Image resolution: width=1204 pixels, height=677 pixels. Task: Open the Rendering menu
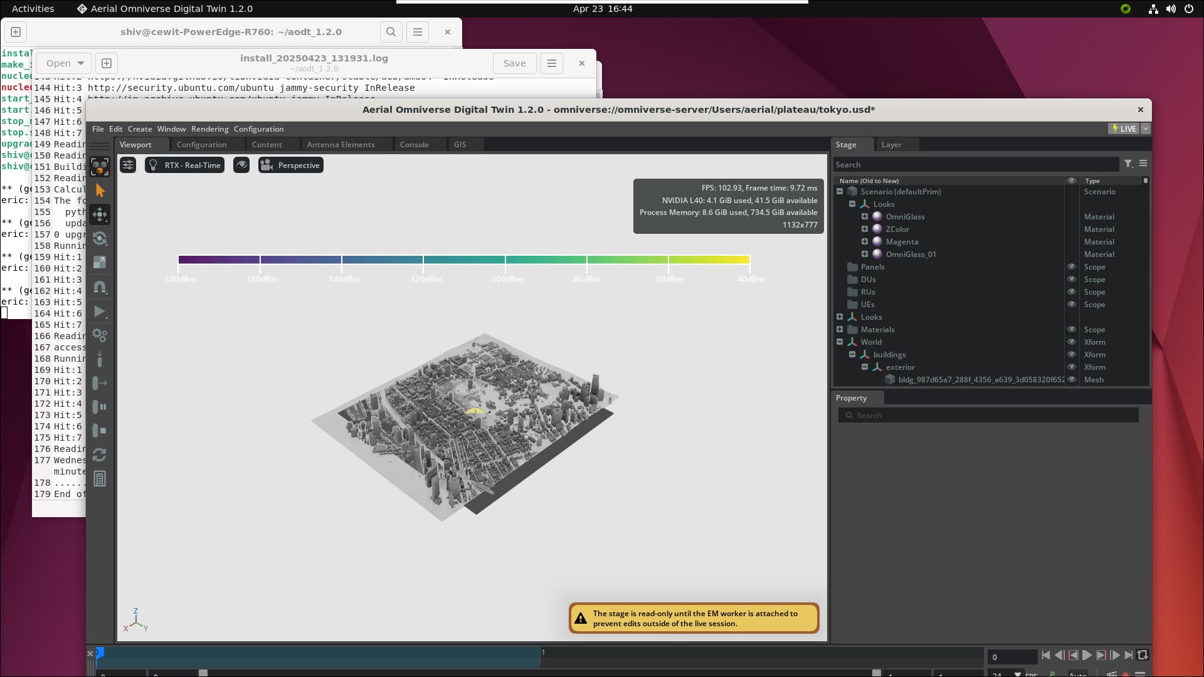click(x=209, y=129)
